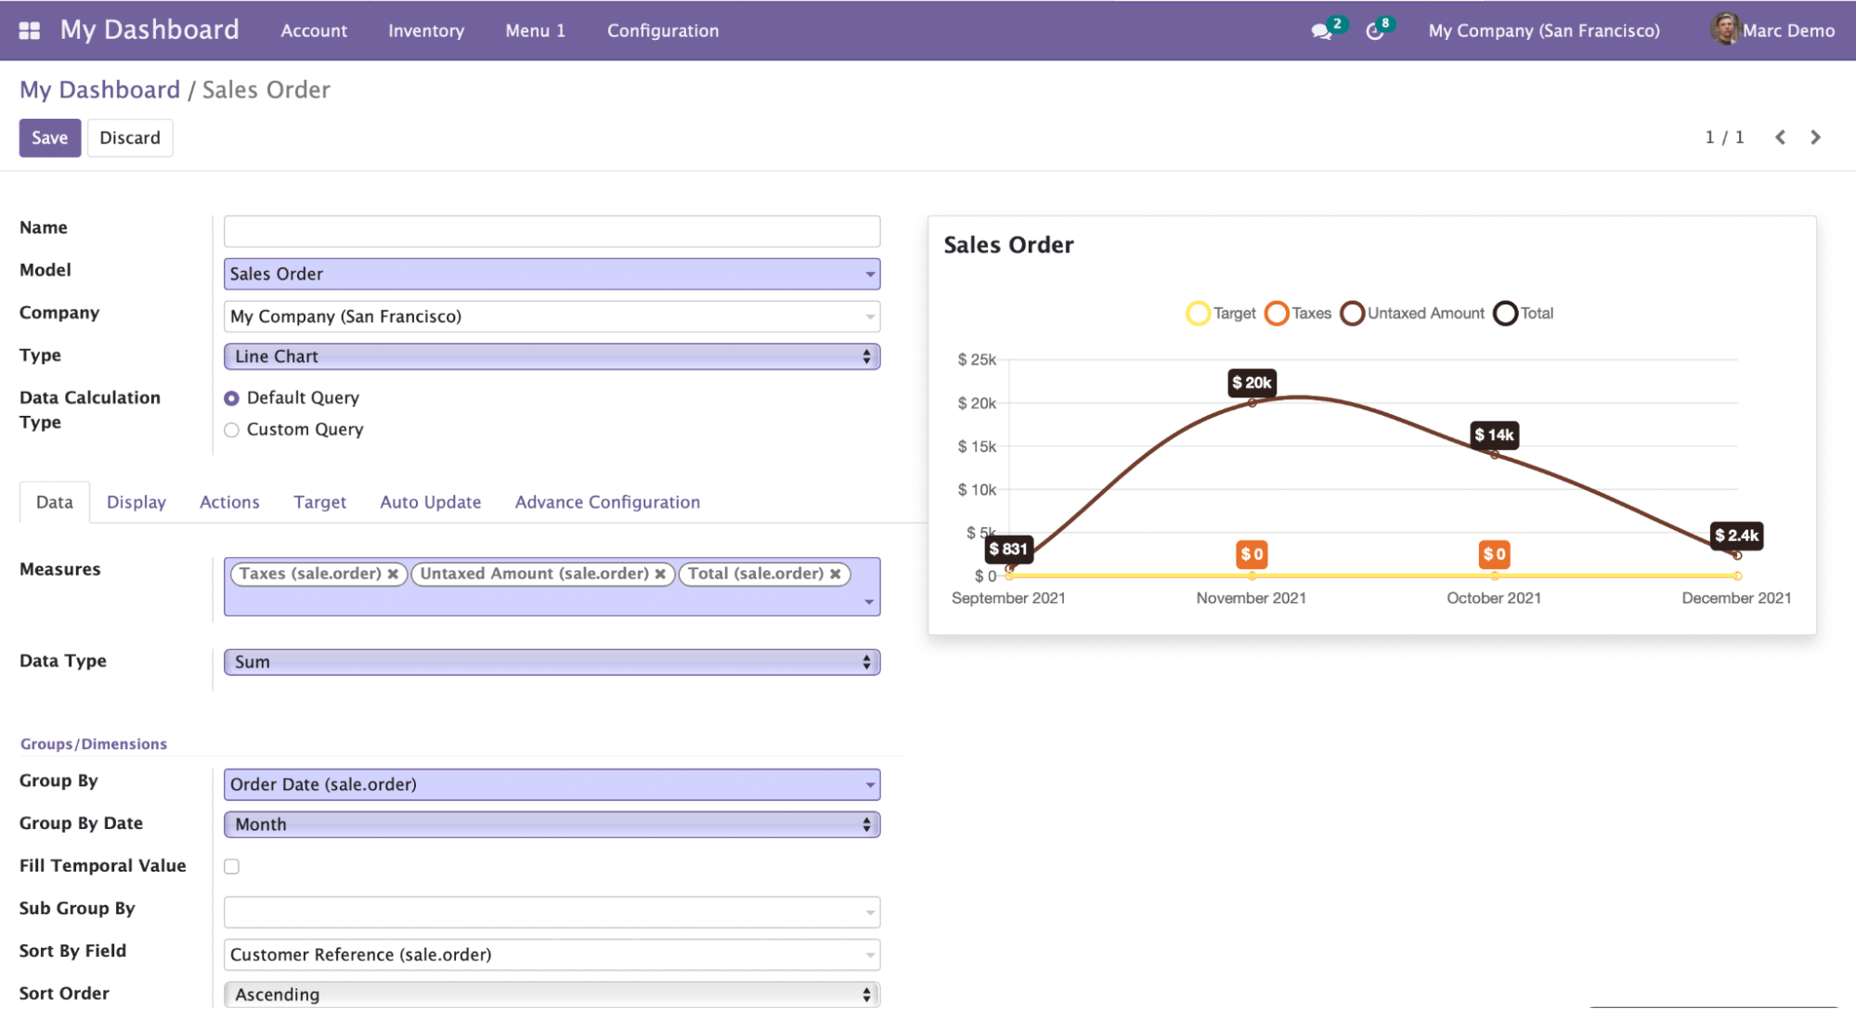Toggle Total legend circle in chart

pyautogui.click(x=1505, y=314)
